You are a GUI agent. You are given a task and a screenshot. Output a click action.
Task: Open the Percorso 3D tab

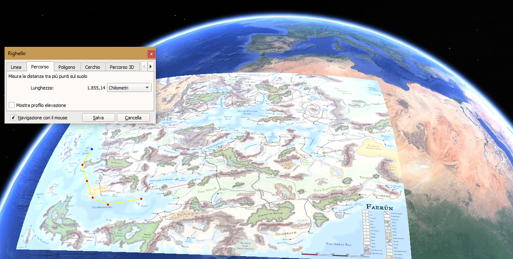[x=122, y=67]
